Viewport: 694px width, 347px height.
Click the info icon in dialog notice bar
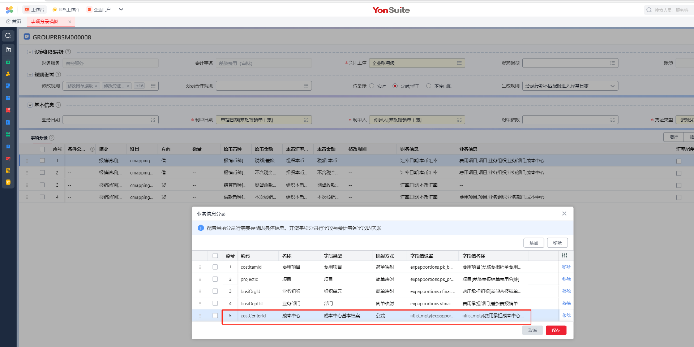tap(201, 228)
